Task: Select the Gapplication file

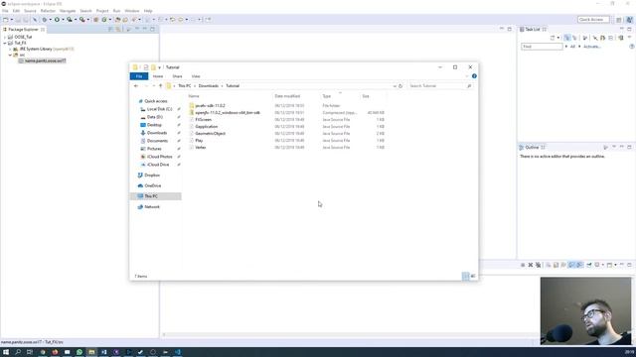Action: coord(206,127)
